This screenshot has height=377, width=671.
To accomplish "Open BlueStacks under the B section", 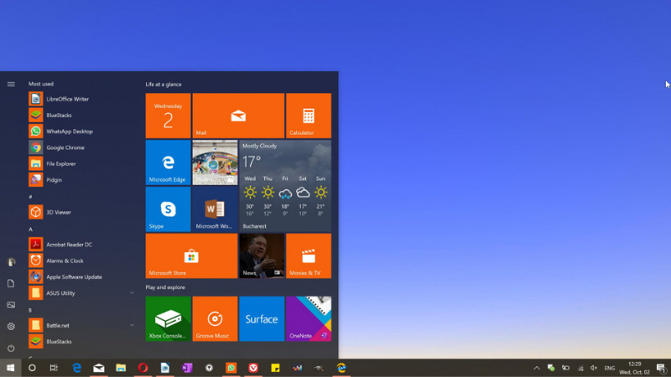I will point(81,342).
